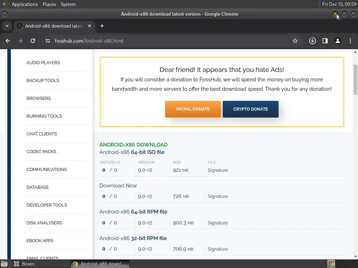358x268 pixels.
Task: Click the PAYPAL DONATE button
Action: (193, 109)
